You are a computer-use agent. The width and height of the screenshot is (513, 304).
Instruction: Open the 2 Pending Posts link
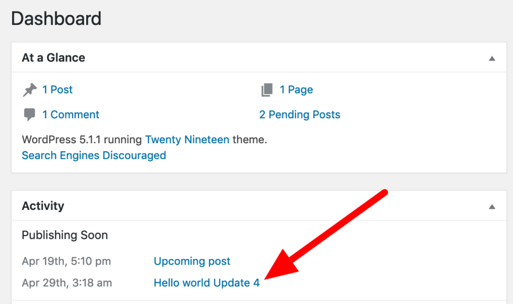tap(300, 115)
